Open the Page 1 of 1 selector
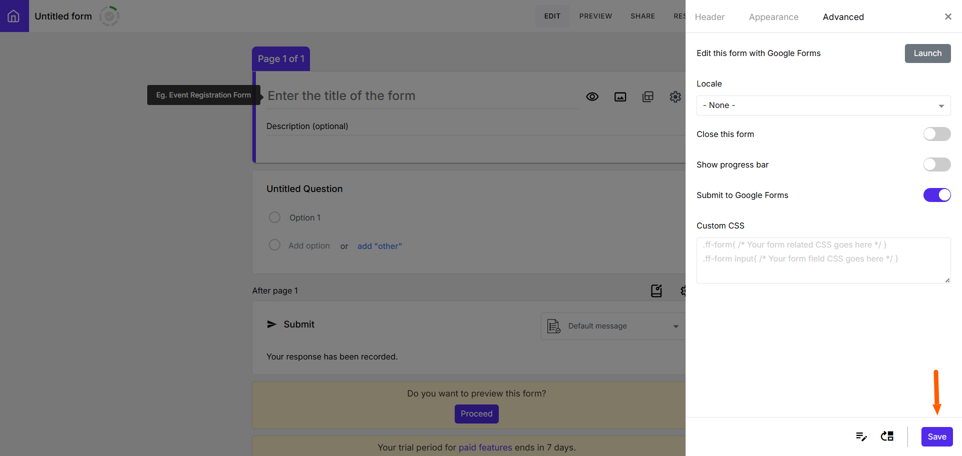The image size is (962, 456). tap(280, 58)
